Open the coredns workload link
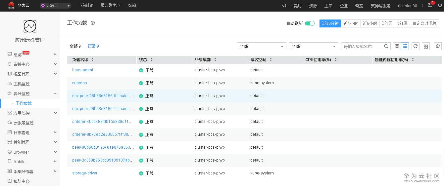Image resolution: width=444 pixels, height=186 pixels. click(x=79, y=83)
